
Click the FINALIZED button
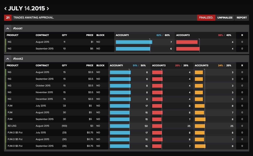(206, 18)
